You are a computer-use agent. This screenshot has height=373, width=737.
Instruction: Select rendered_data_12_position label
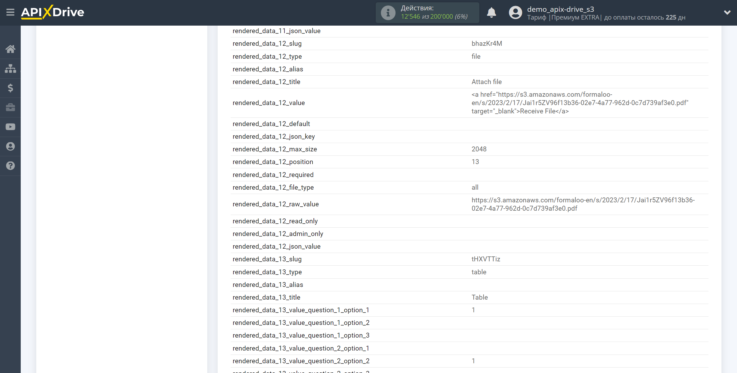pos(273,162)
